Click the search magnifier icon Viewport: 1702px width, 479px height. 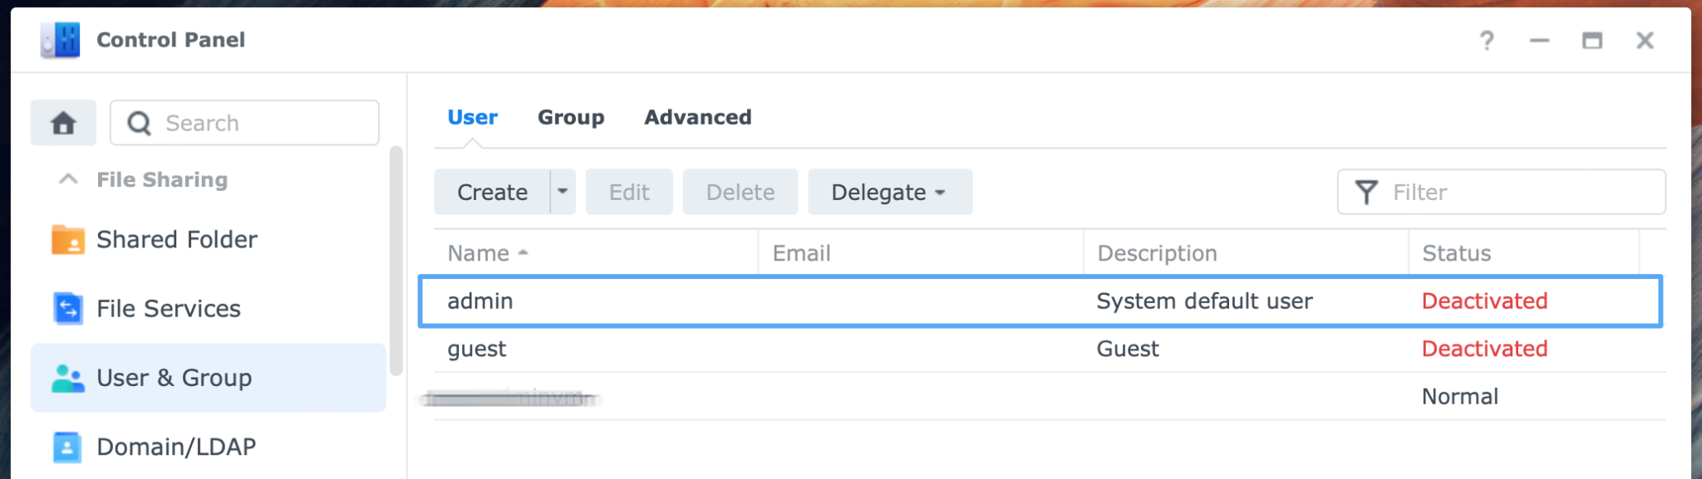(x=140, y=122)
